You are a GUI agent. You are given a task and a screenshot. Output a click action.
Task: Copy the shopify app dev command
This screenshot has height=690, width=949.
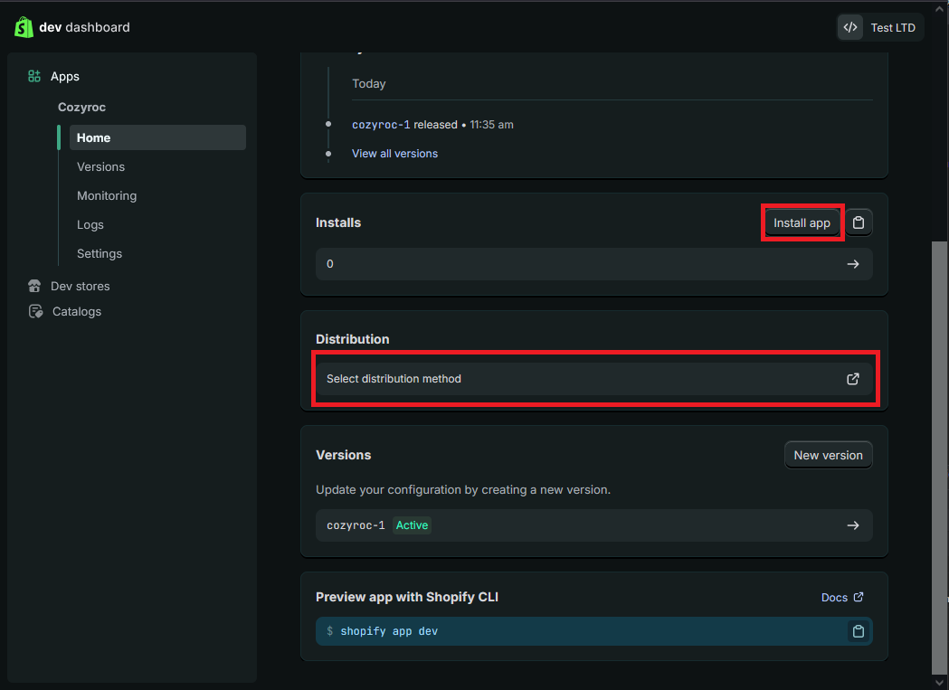[x=859, y=631]
